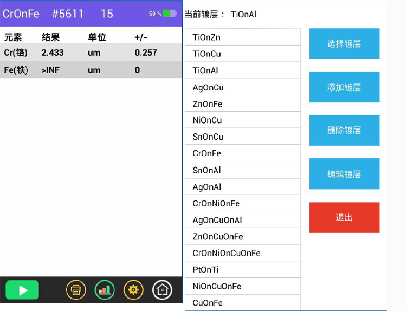The width and height of the screenshot is (407, 311).
Task: Click the 选择镀层 button
Action: (x=344, y=44)
